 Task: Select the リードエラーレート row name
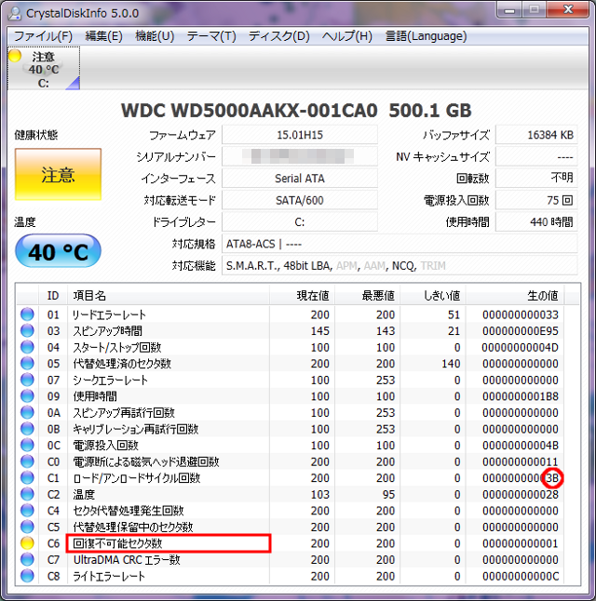click(x=109, y=314)
